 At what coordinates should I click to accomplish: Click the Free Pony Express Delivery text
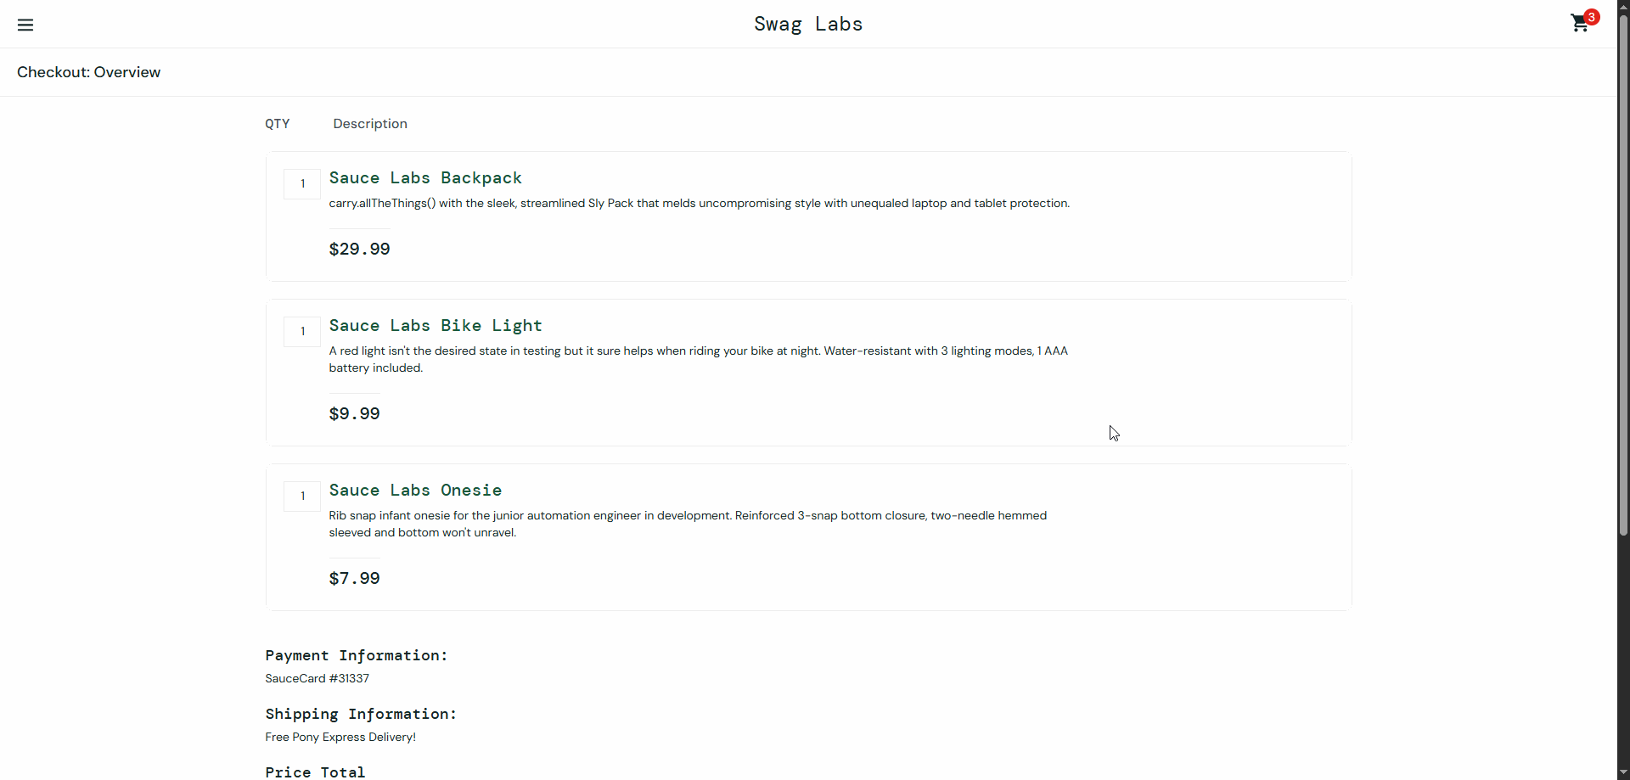340,738
